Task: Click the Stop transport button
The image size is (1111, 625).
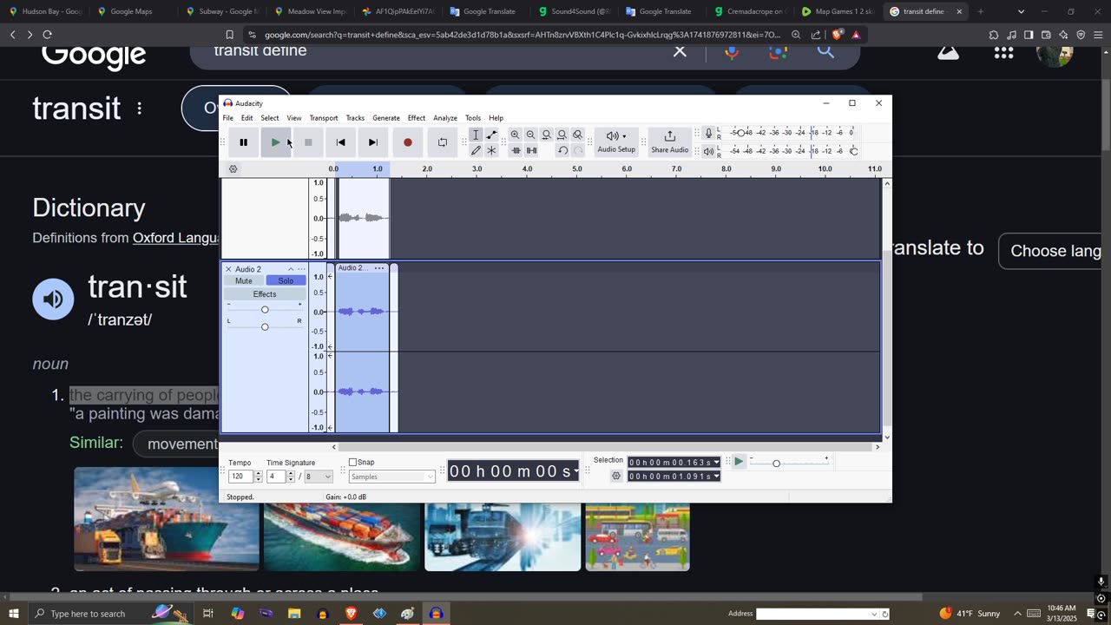Action: 308,142
